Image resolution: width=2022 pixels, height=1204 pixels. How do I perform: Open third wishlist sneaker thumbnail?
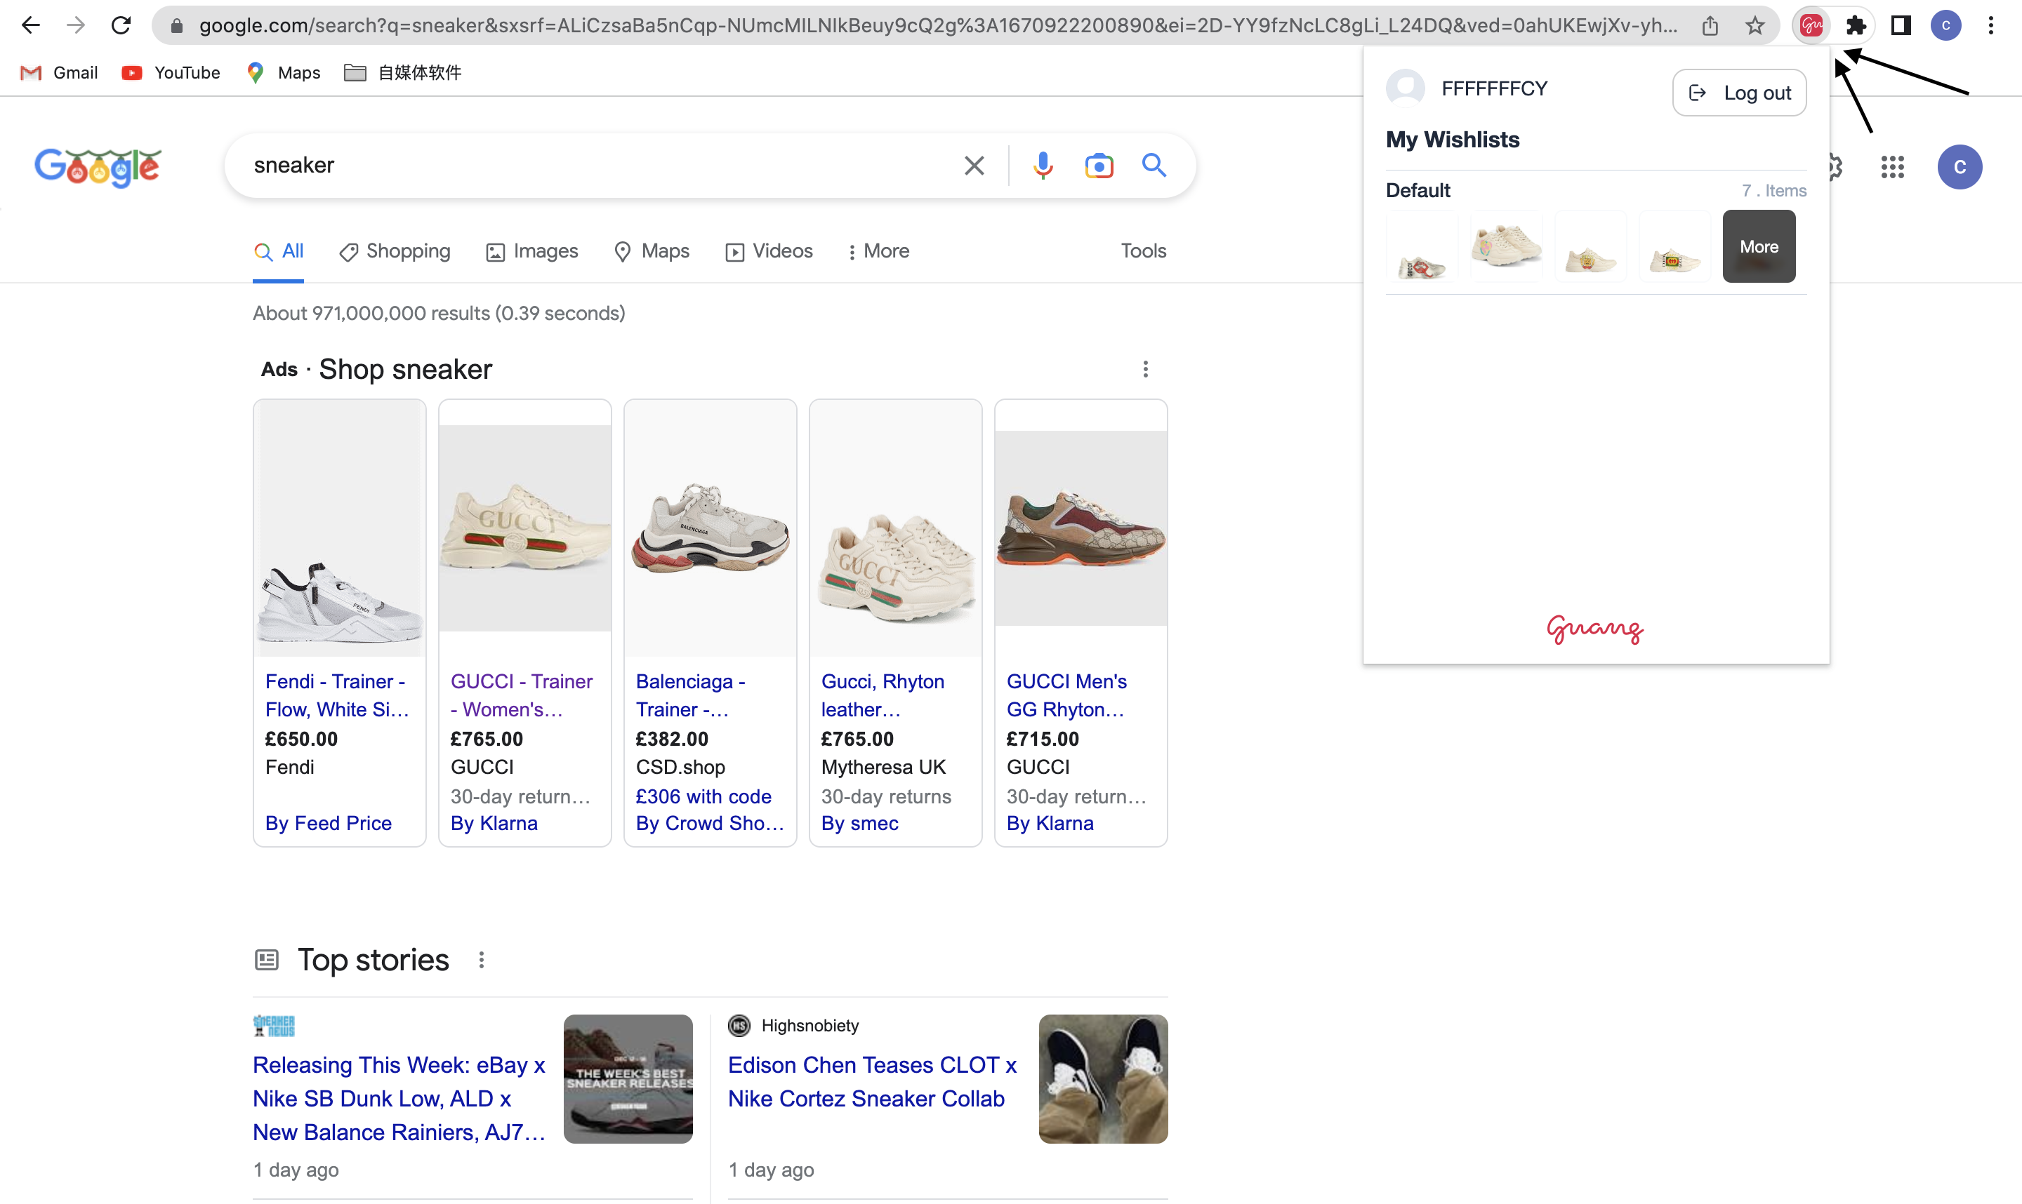[x=1590, y=247]
